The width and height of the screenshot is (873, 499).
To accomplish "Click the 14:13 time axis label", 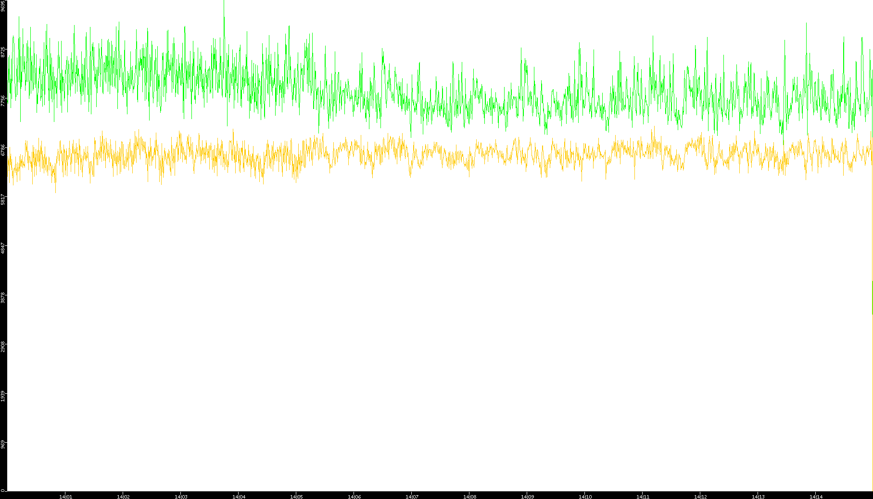I will (758, 497).
